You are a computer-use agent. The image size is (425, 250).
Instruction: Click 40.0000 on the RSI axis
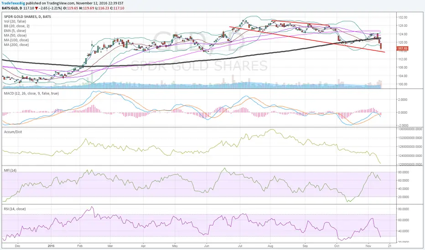(403, 231)
